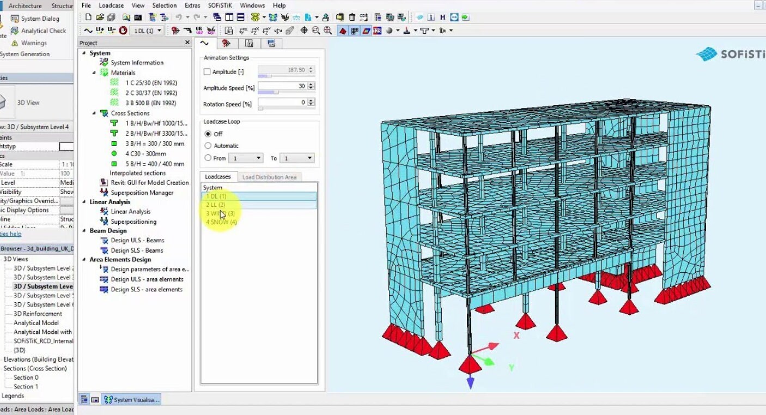Click the blue 123 numbering icon
The image size is (766, 415).
(x=378, y=30)
